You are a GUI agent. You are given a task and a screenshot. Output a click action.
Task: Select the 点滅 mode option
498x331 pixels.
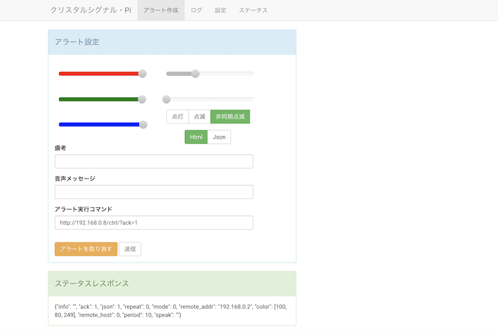(x=199, y=116)
